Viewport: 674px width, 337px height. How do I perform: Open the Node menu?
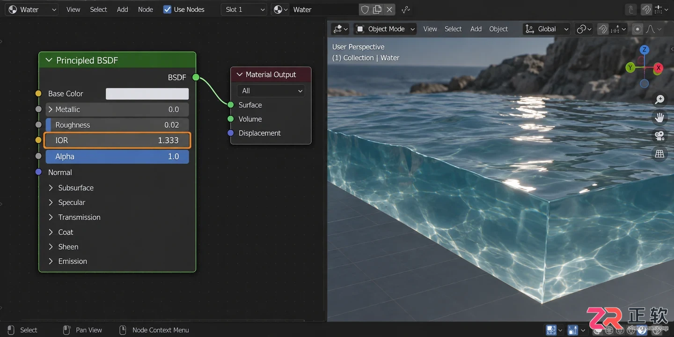146,9
